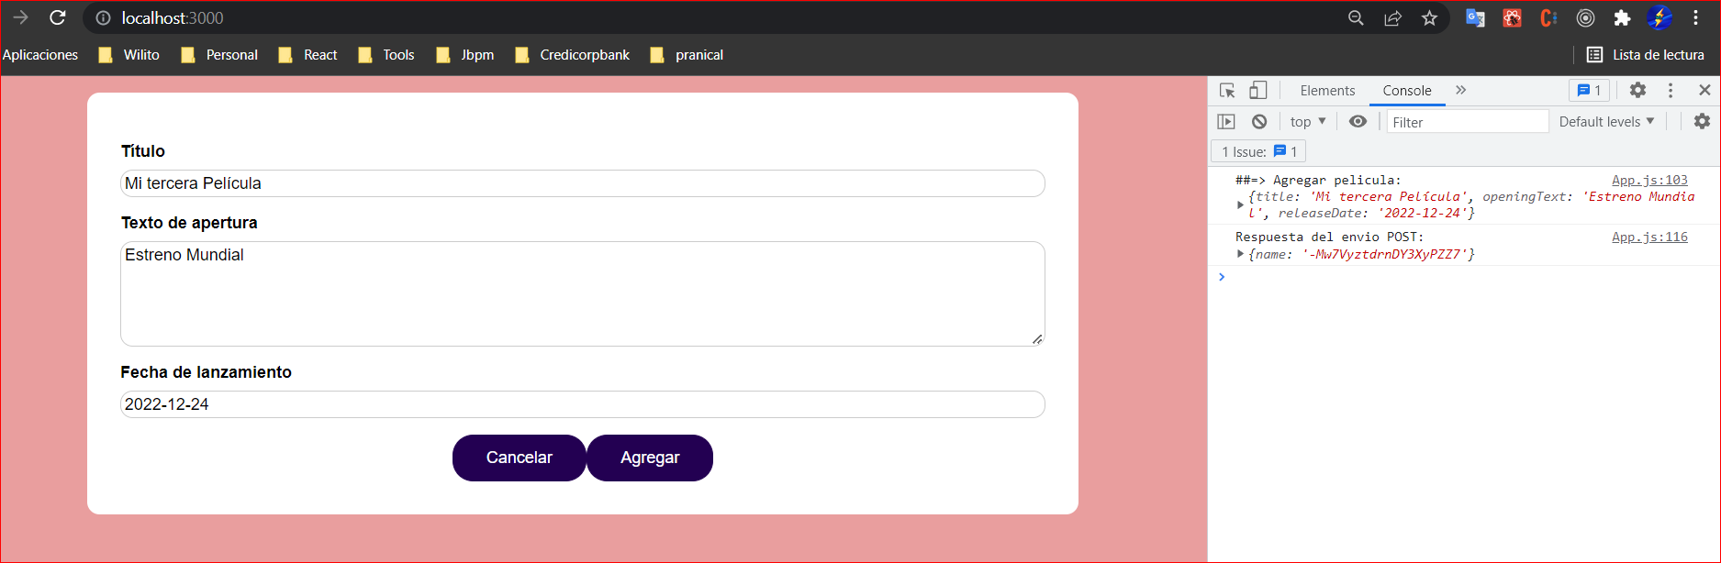Click the textarea resize handle
The image size is (1721, 563).
click(x=1037, y=339)
